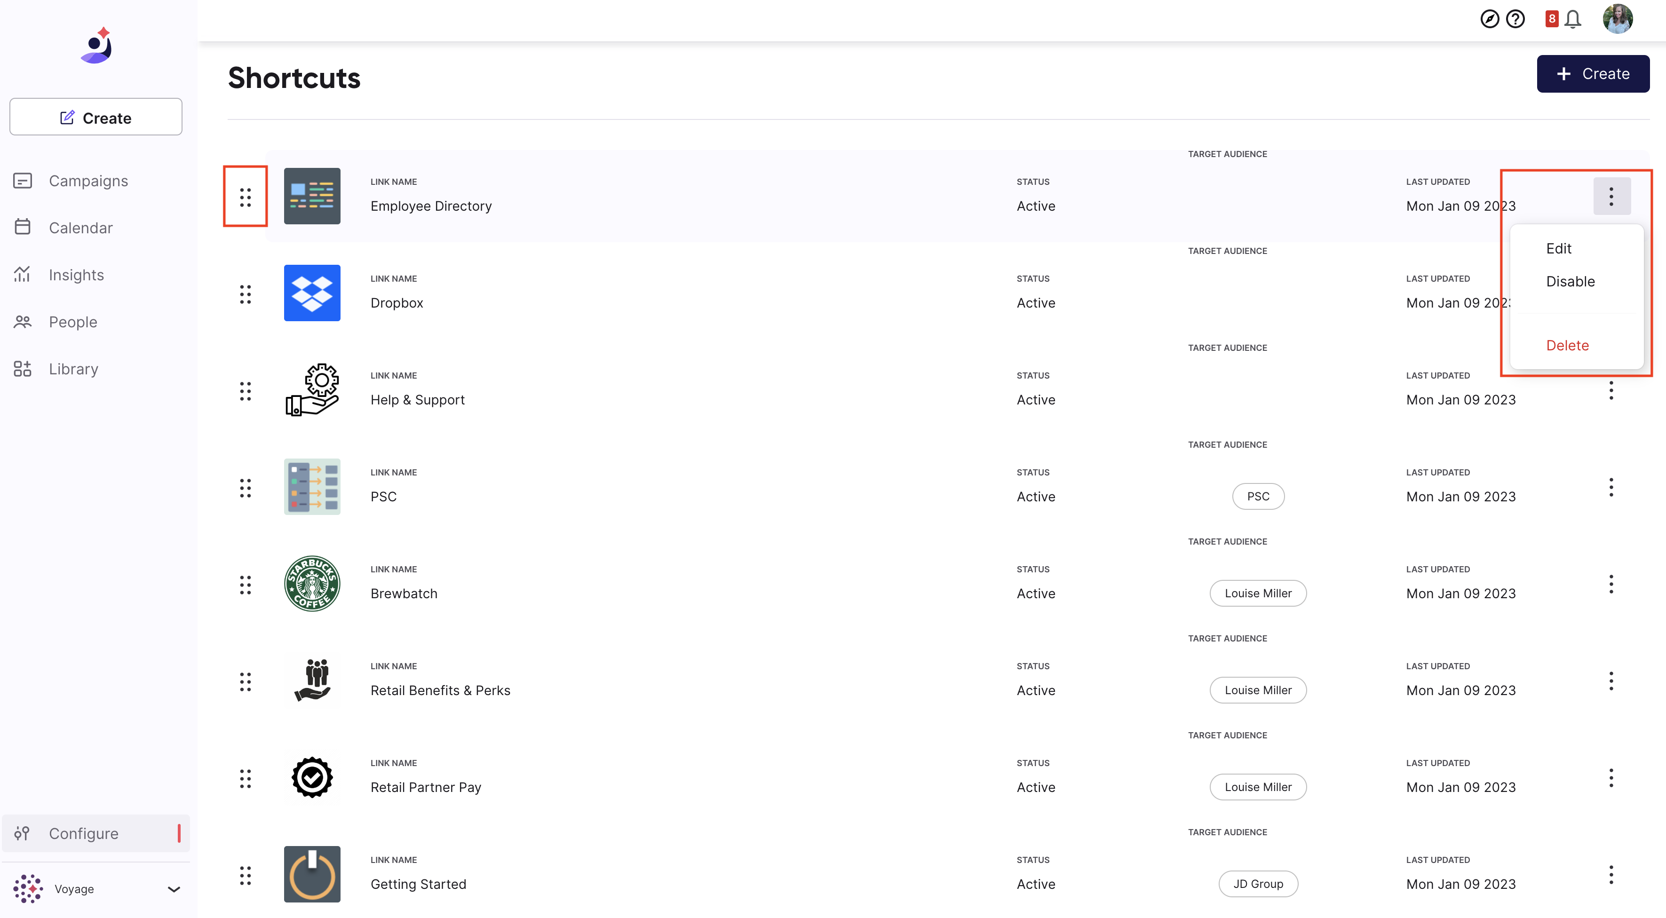Click the PSC shortcut thumbnail
The width and height of the screenshot is (1666, 918).
click(312, 487)
